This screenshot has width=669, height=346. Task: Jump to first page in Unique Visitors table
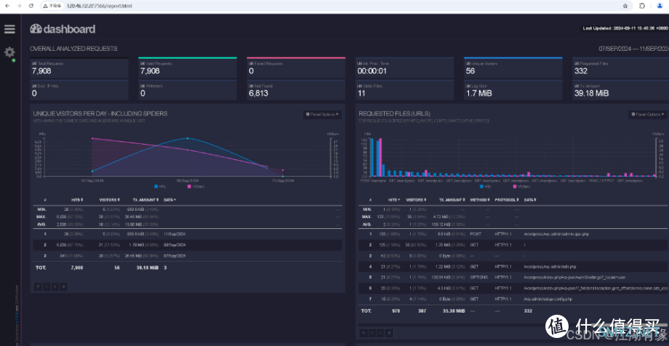pos(38,286)
